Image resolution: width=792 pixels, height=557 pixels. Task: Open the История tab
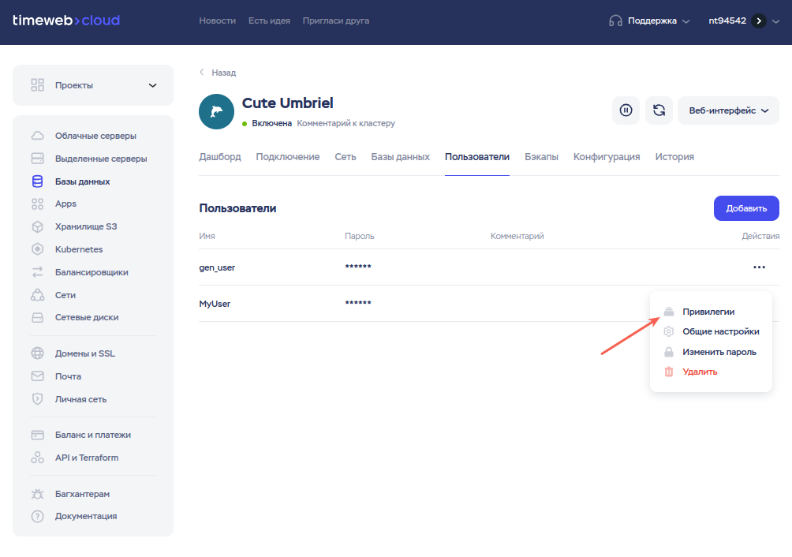[x=674, y=156]
